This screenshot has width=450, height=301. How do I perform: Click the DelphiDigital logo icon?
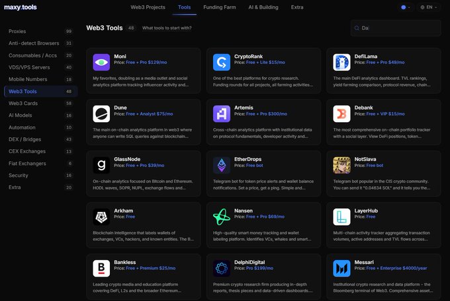click(x=222, y=269)
